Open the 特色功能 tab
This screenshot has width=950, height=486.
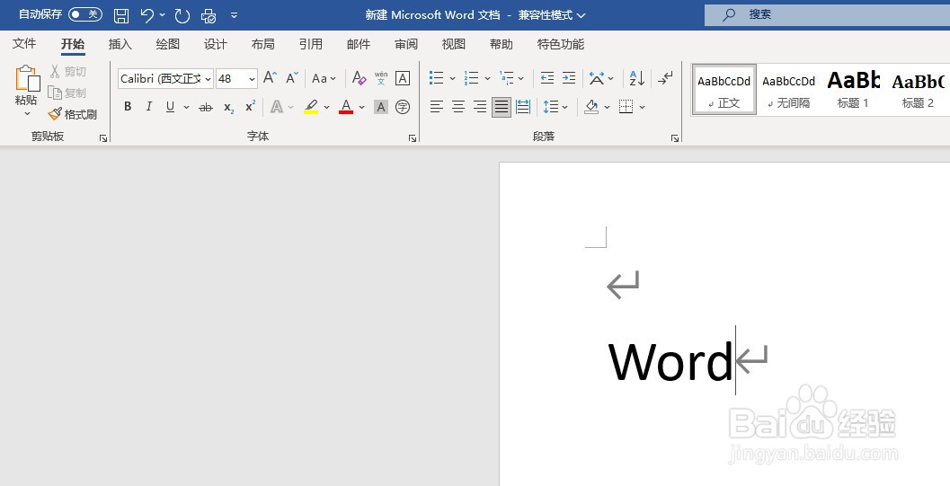pyautogui.click(x=561, y=44)
